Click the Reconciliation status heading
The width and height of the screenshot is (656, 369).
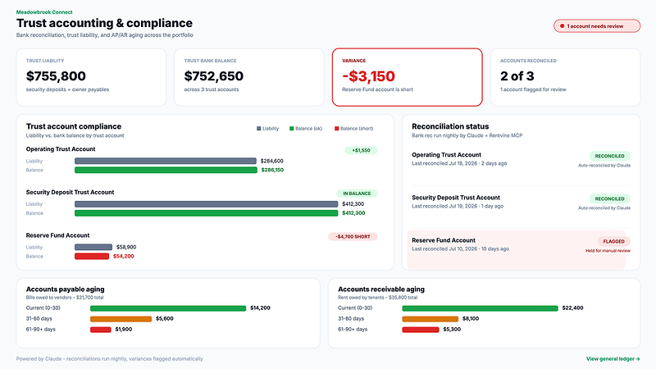(450, 126)
